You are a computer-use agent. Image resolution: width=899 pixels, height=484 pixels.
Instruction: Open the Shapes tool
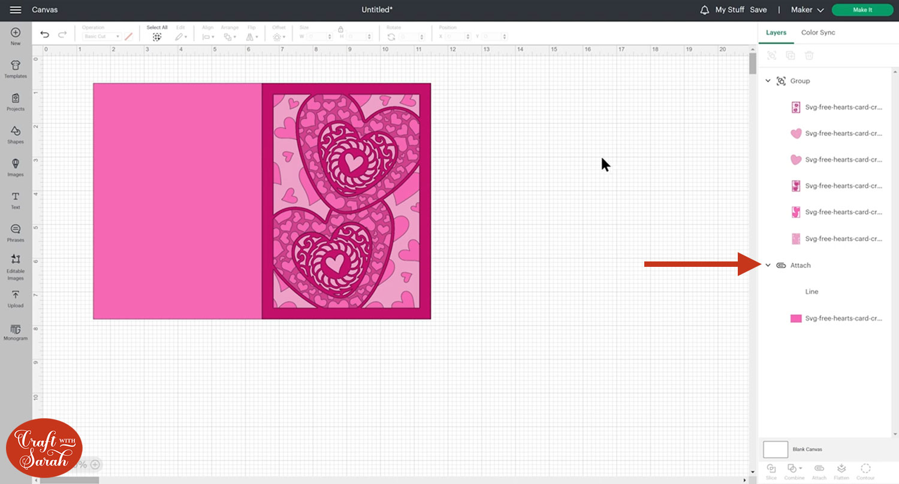point(16,134)
